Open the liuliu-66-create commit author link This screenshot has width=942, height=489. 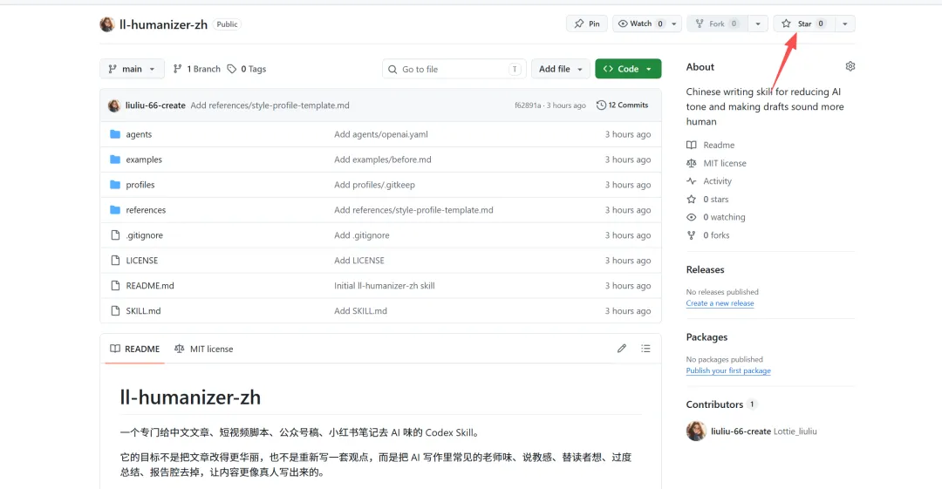coord(155,105)
